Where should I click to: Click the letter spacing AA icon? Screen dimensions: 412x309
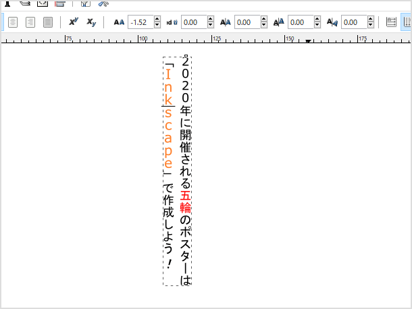pos(119,22)
